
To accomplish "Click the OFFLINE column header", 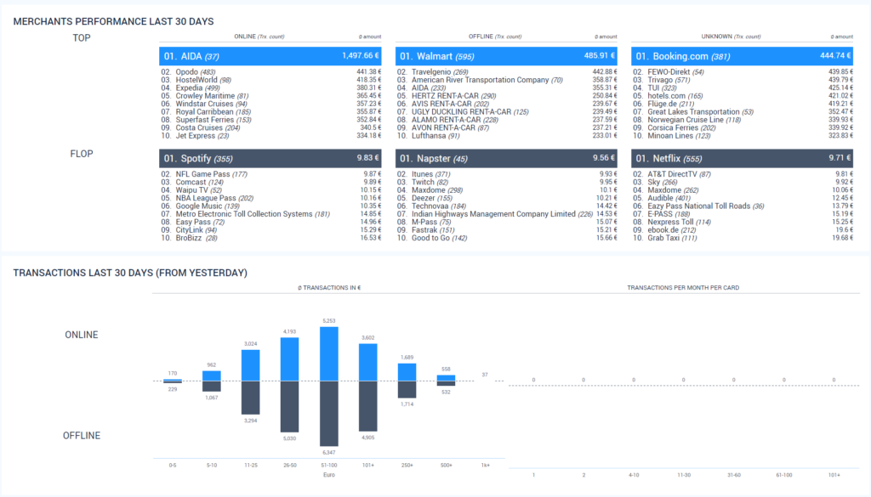I will [x=495, y=37].
